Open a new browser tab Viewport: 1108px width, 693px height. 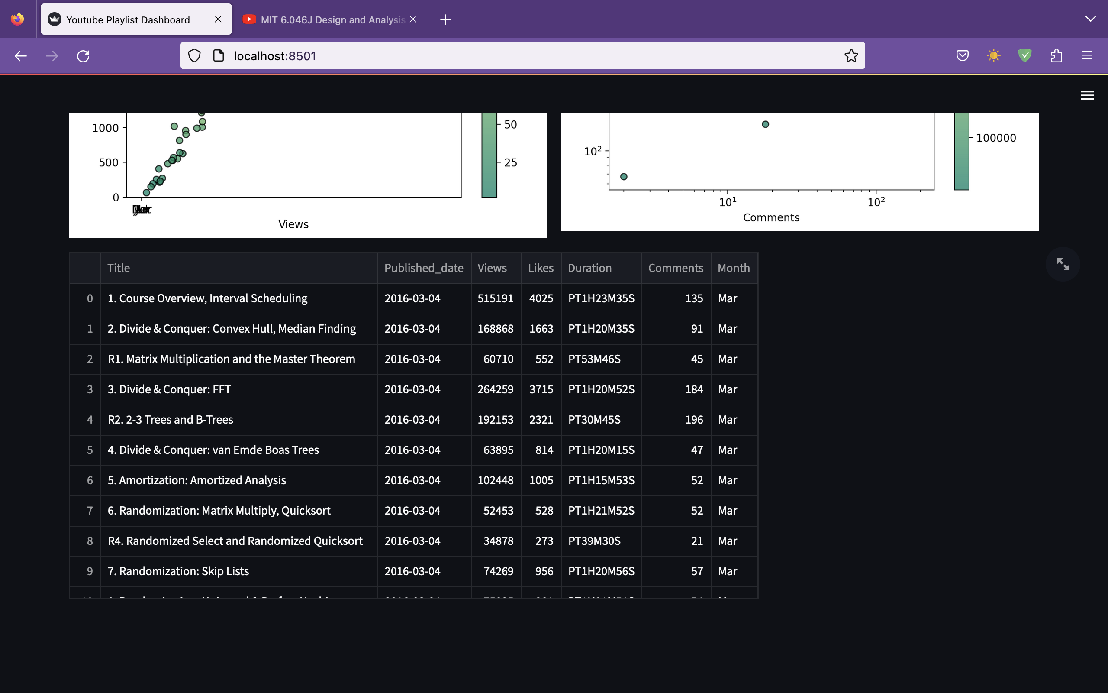(445, 20)
